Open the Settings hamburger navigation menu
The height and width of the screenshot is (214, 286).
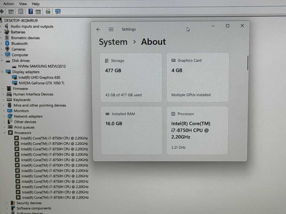click(x=111, y=29)
